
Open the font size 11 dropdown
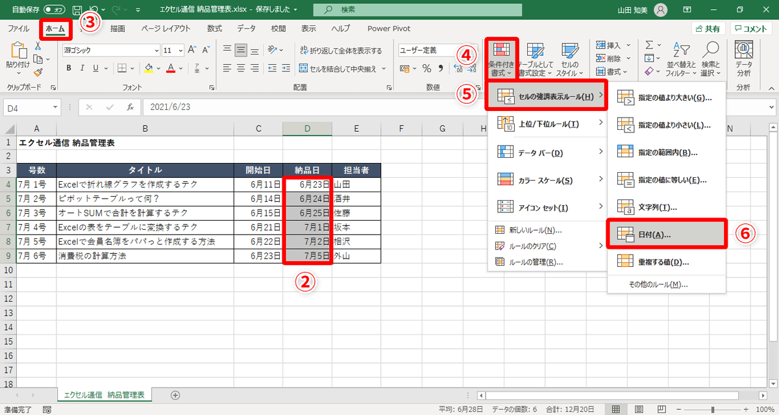(180, 50)
